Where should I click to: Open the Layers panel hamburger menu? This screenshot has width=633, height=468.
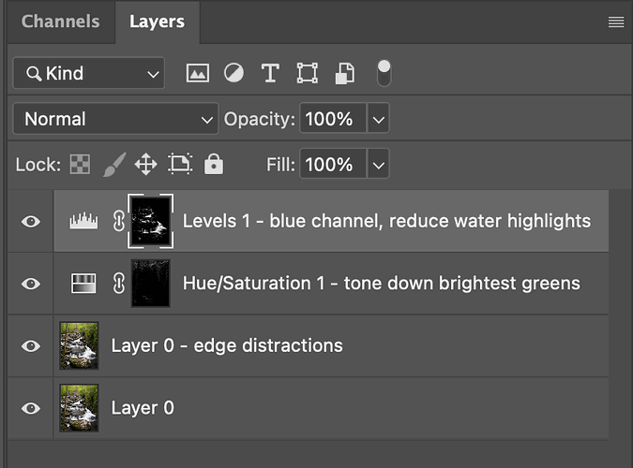coord(616,22)
